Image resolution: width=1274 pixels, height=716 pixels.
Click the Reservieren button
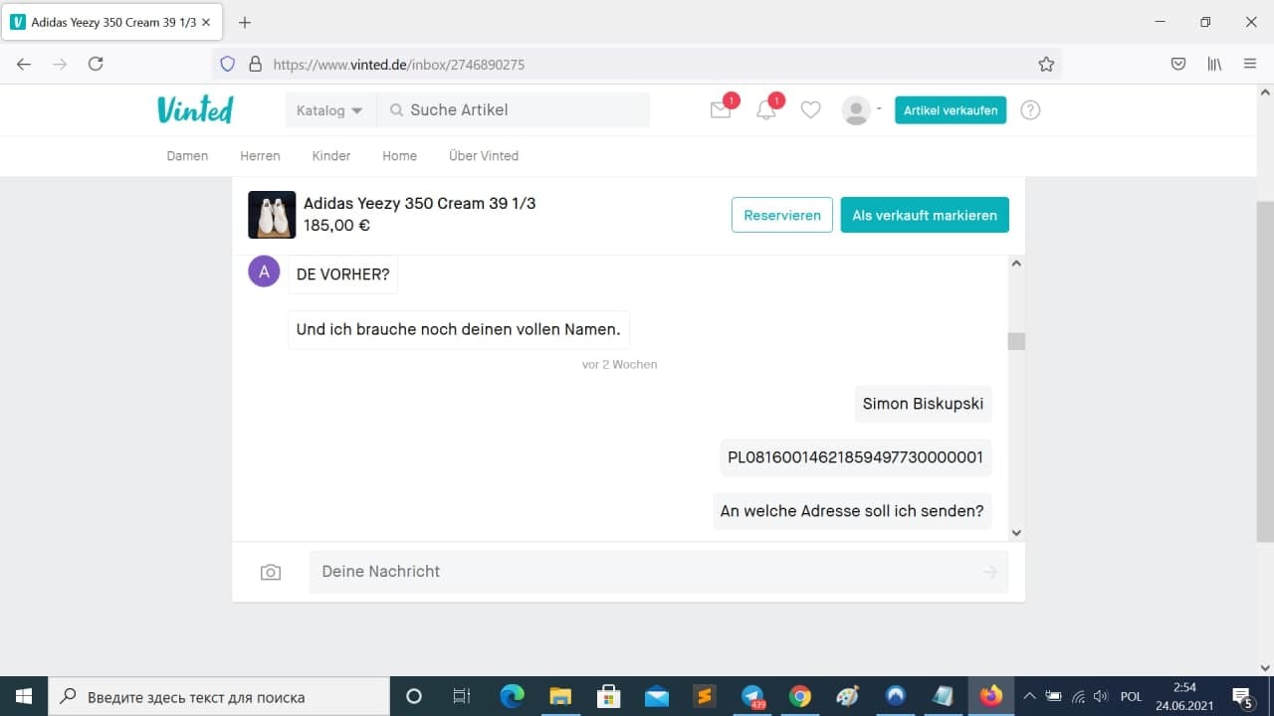[782, 215]
